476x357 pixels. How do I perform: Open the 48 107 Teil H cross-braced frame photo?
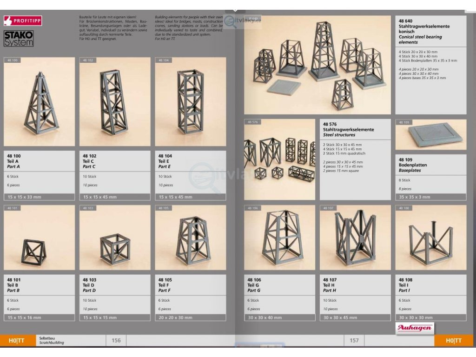pyautogui.click(x=355, y=238)
